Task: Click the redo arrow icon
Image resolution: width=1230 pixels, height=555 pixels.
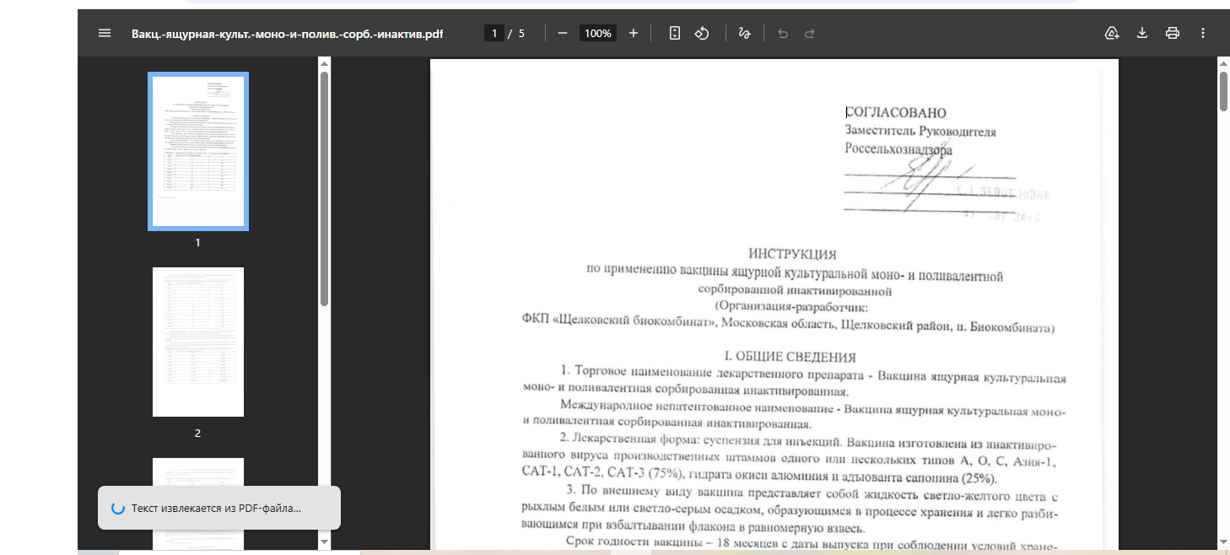Action: click(x=810, y=34)
